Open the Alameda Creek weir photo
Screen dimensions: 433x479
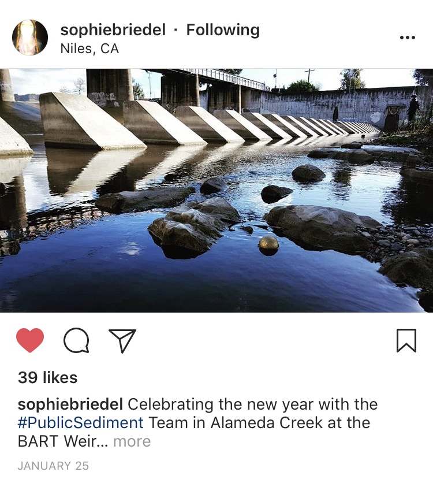216,190
